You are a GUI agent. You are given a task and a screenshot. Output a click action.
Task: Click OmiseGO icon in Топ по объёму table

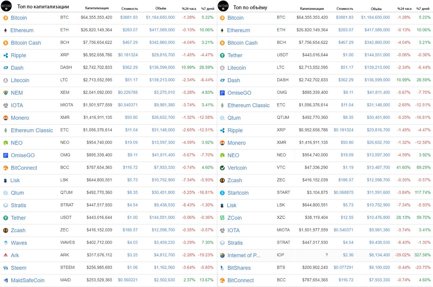pos(222,93)
